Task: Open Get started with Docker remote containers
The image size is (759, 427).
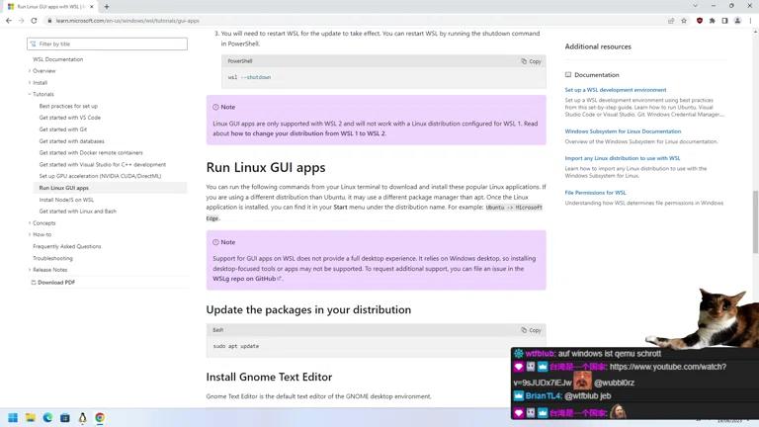Action: (x=91, y=153)
